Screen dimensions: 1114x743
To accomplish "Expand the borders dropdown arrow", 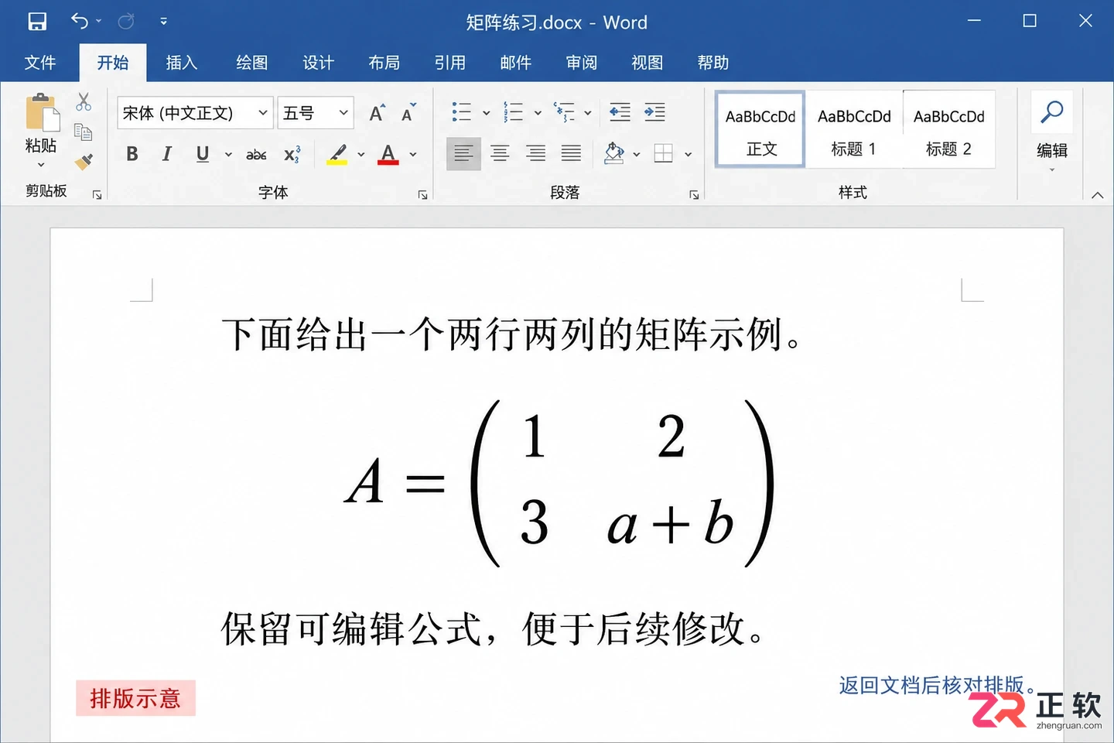I will 688,155.
